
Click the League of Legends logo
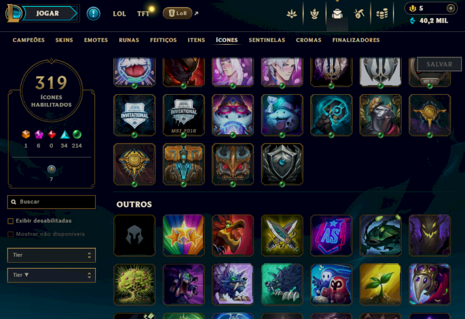tap(13, 13)
